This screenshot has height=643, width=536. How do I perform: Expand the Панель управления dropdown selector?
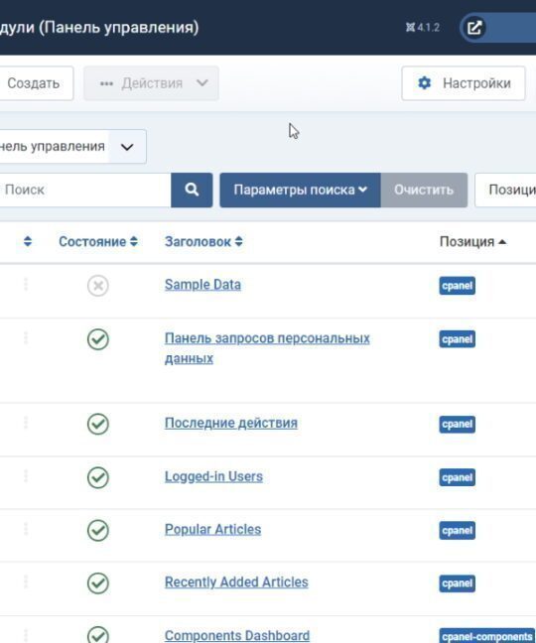[71, 147]
